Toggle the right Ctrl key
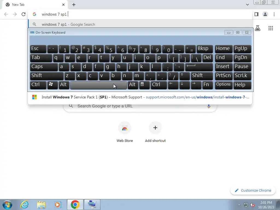 (x=159, y=85)
